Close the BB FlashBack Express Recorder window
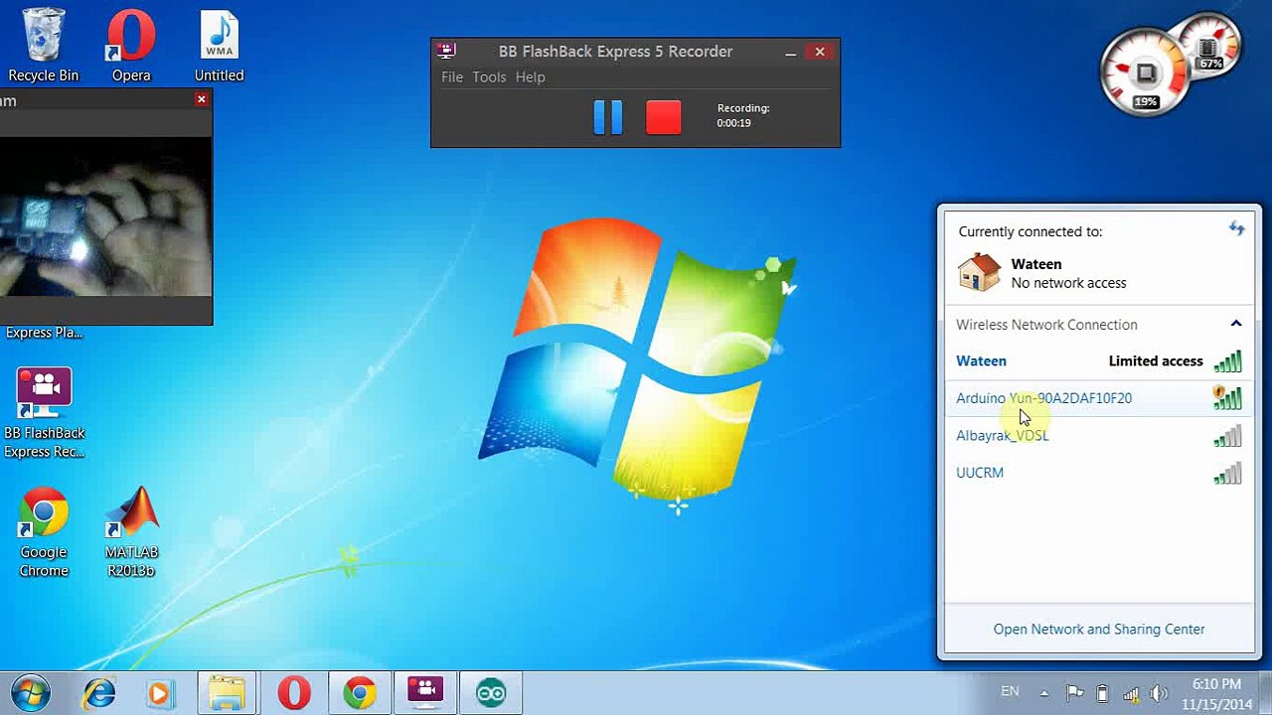Image resolution: width=1272 pixels, height=715 pixels. coord(820,52)
